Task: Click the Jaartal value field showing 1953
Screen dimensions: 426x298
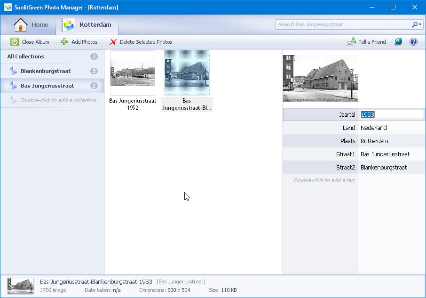Action: click(391, 114)
